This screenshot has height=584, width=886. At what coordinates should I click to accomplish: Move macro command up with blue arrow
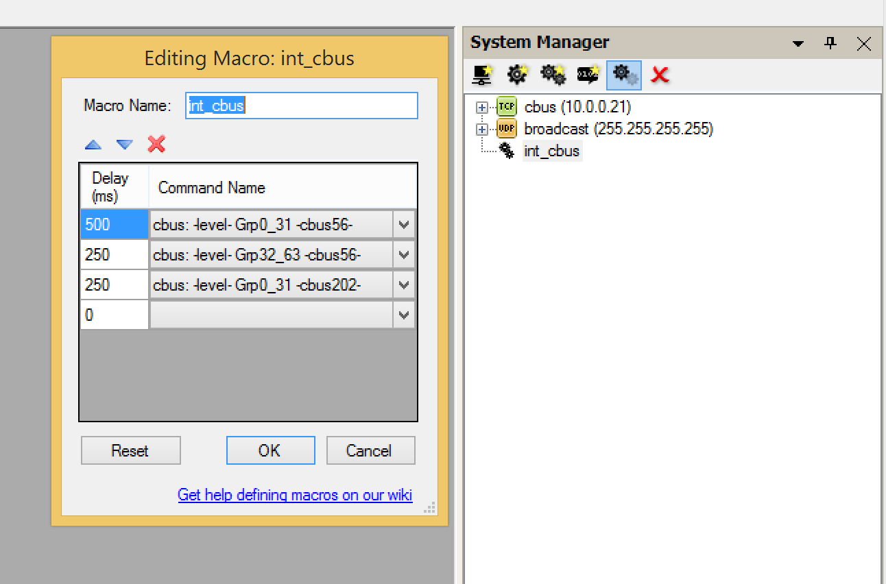pos(93,145)
